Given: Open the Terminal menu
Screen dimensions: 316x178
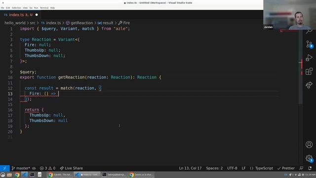Looking at the screenshot, I should [x=44, y=8].
